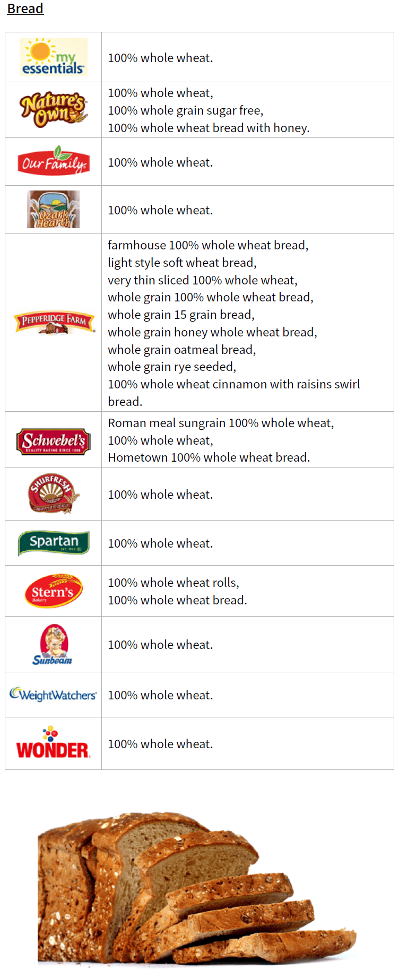The width and height of the screenshot is (399, 970).
Task: Click "whole grain 15 grain bread" line
Action: (x=181, y=315)
